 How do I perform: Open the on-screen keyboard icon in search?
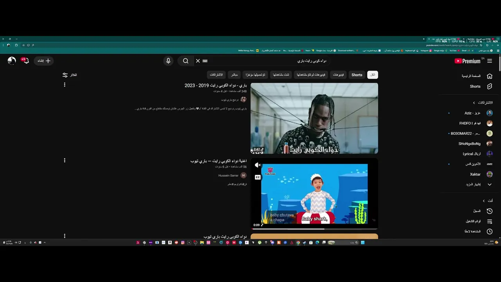[x=205, y=61]
